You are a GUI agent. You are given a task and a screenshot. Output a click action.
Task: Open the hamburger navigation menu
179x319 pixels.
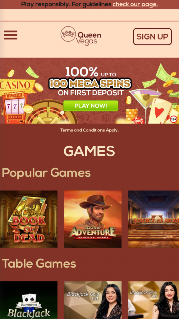tap(11, 35)
